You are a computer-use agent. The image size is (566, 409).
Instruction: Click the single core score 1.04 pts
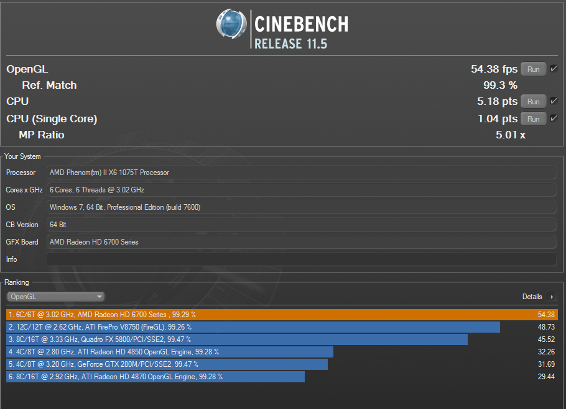(498, 119)
